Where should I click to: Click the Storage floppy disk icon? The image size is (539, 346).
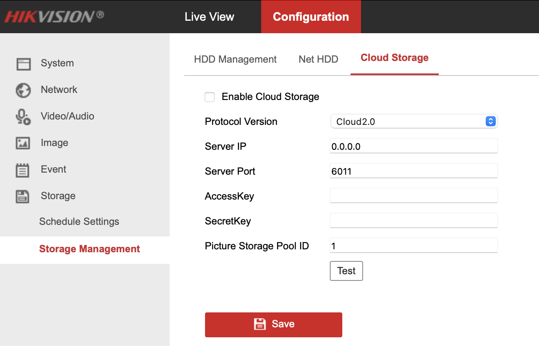pos(23,197)
